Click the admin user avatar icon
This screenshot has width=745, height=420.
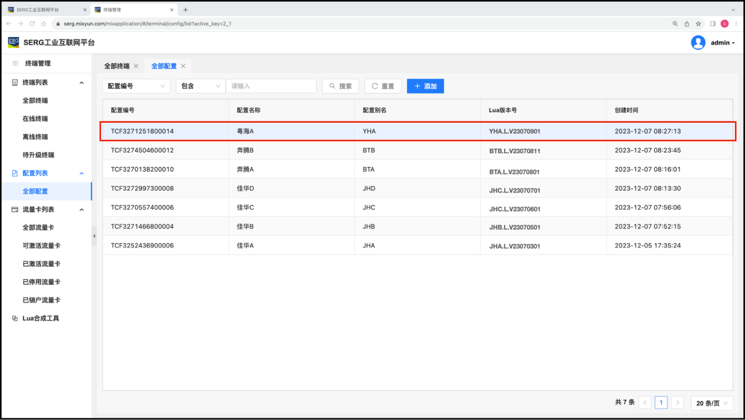tap(698, 42)
